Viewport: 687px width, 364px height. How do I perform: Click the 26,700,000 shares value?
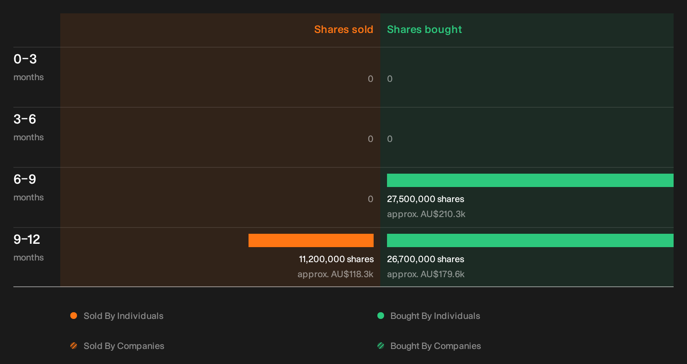pos(426,259)
